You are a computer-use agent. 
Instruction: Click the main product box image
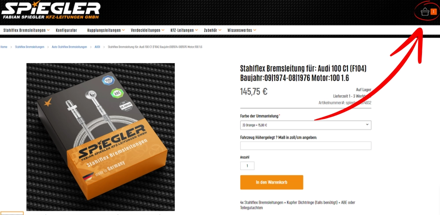point(100,137)
